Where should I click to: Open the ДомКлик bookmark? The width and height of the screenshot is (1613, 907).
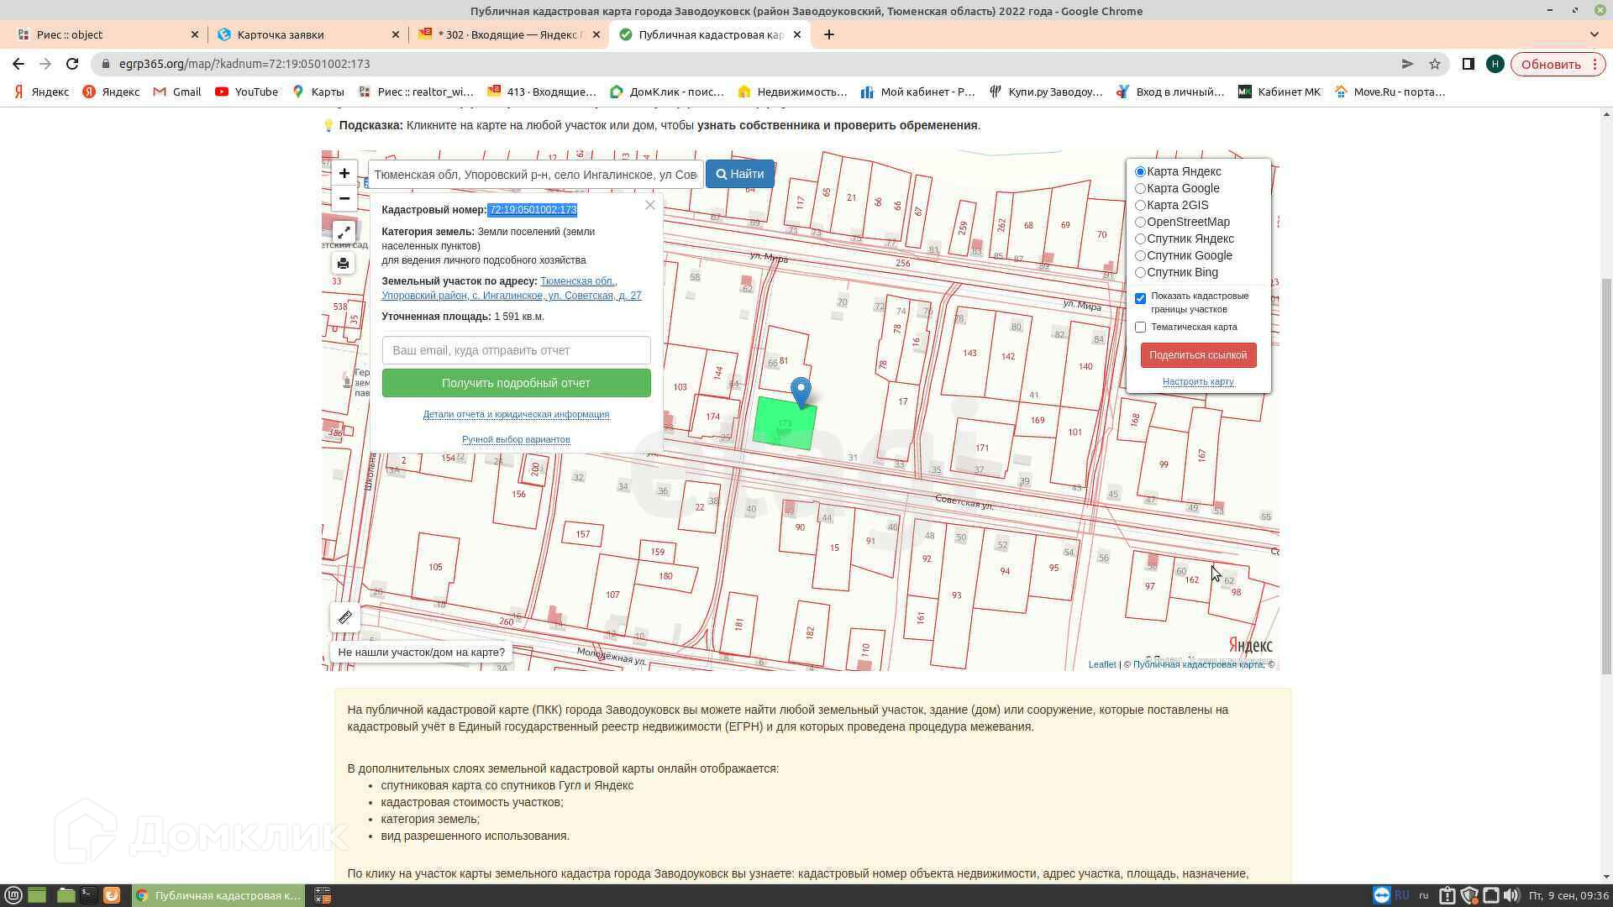pos(667,92)
